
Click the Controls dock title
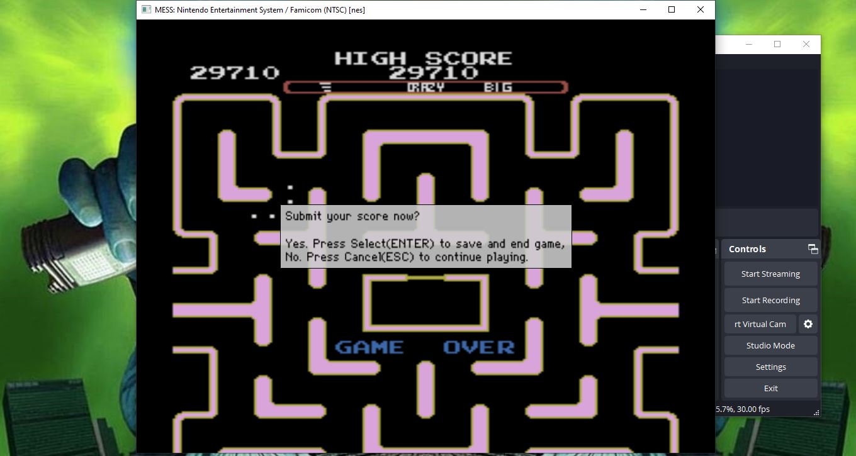[x=747, y=249]
